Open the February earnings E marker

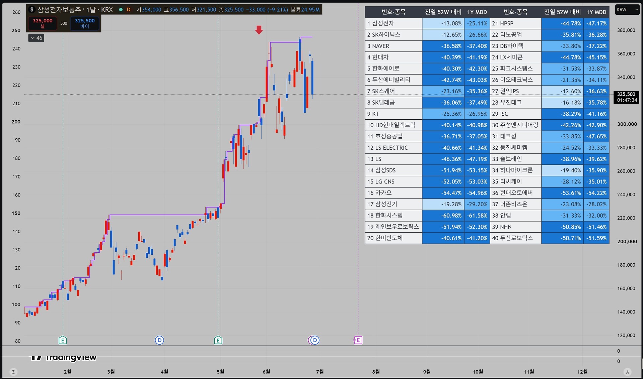click(x=63, y=340)
